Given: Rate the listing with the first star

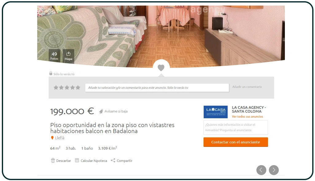Looking at the screenshot, I should (x=56, y=88).
